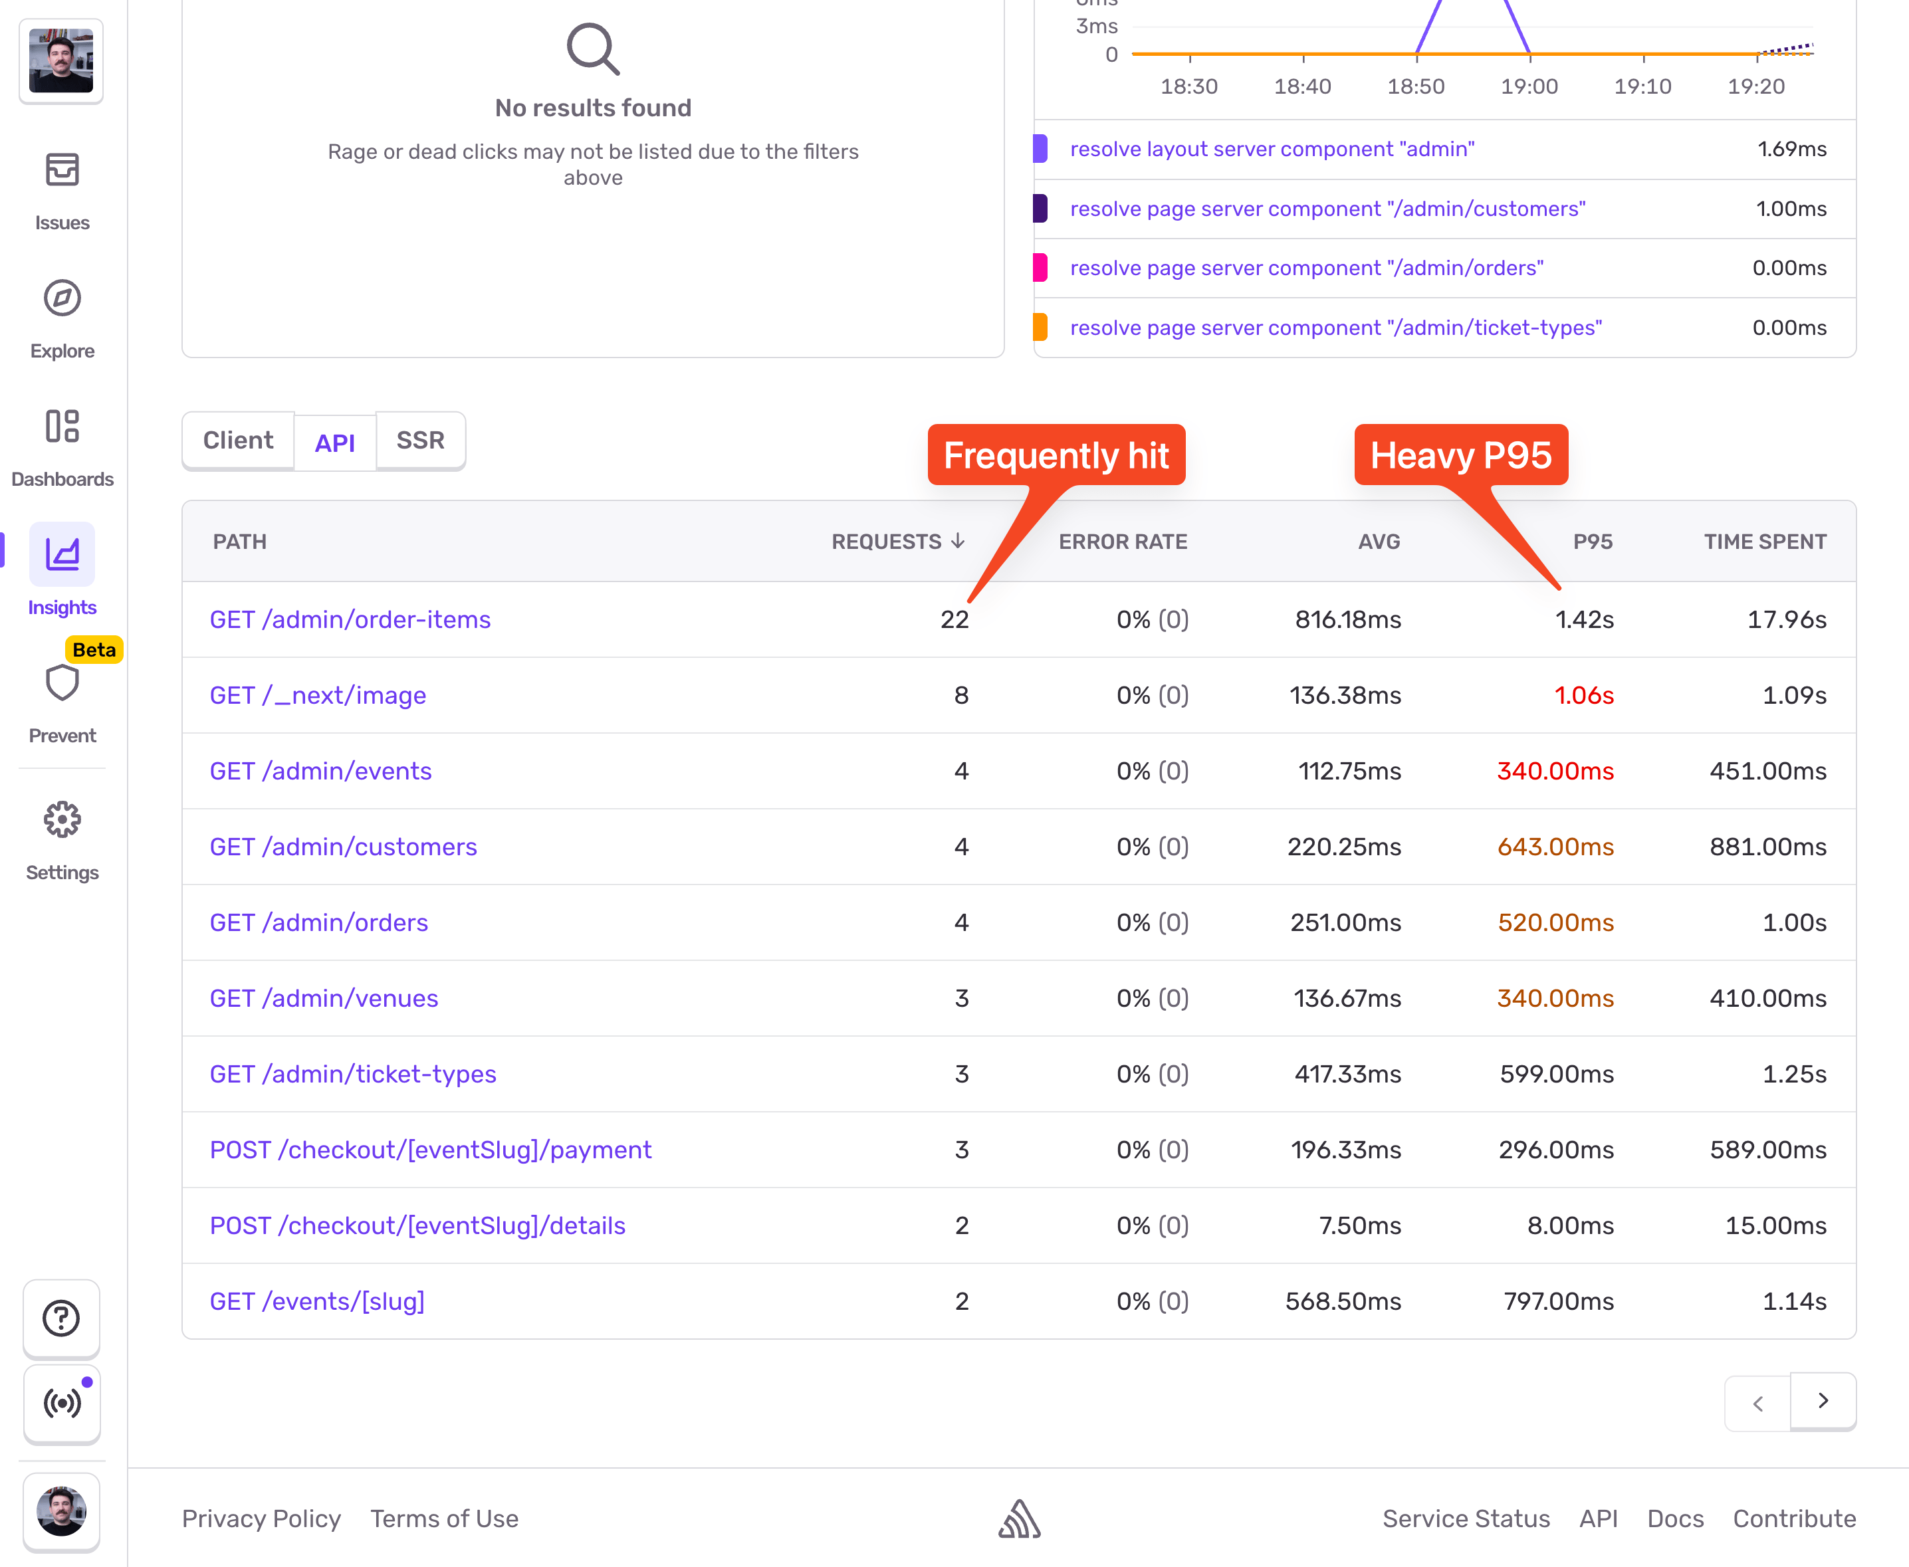Switch to the SSR tab
The height and width of the screenshot is (1567, 1909).
[419, 441]
